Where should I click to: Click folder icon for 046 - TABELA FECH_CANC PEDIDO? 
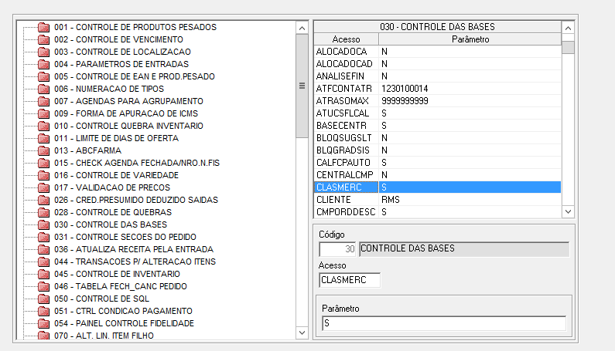point(43,286)
